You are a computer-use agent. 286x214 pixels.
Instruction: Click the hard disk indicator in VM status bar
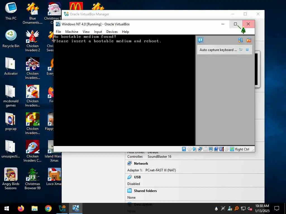(184, 149)
